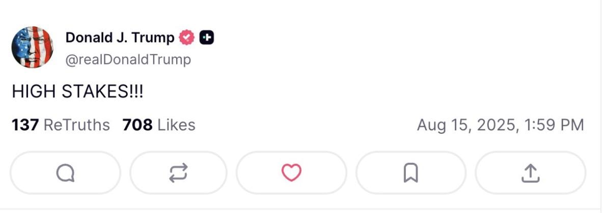This screenshot has width=611, height=213.
Task: Click the word HIGH in the post
Action: coord(34,92)
